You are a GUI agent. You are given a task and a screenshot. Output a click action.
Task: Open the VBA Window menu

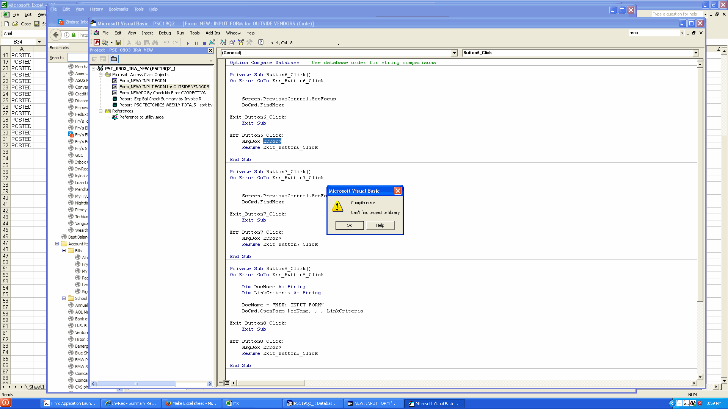233,33
